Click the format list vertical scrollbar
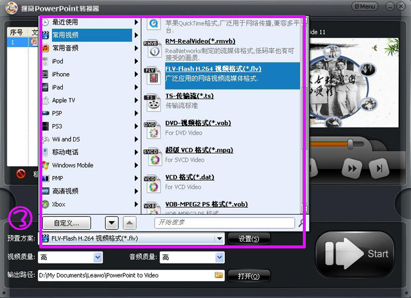The height and width of the screenshot is (298, 411). pyautogui.click(x=303, y=114)
